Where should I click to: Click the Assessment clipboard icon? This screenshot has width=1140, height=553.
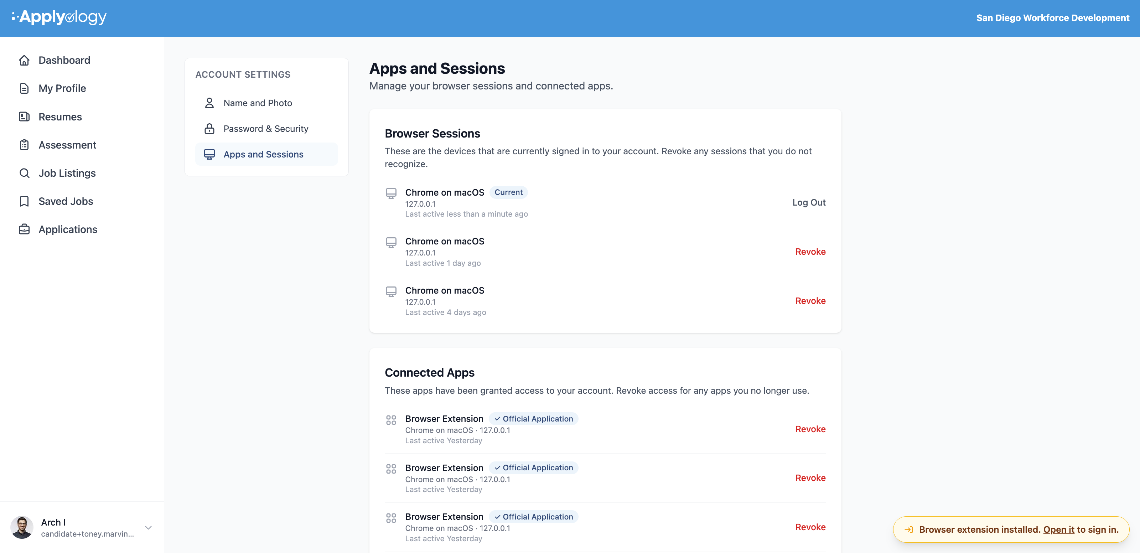(24, 145)
